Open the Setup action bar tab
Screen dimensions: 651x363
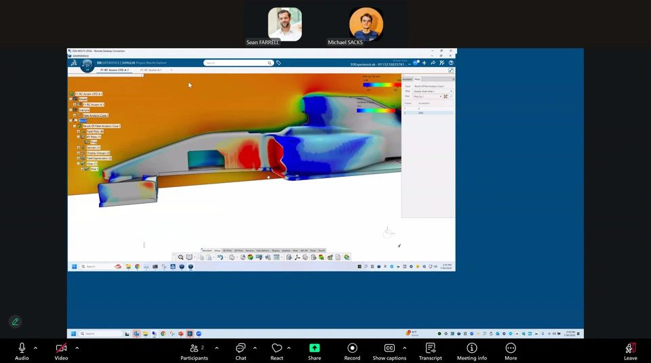tap(217, 251)
